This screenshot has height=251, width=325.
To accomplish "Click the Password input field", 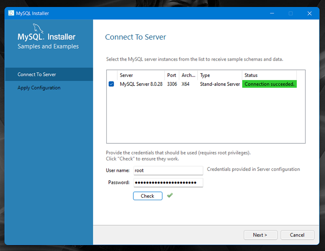I will [168, 183].
